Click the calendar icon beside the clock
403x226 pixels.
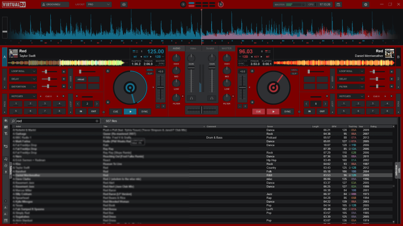(x=338, y=5)
